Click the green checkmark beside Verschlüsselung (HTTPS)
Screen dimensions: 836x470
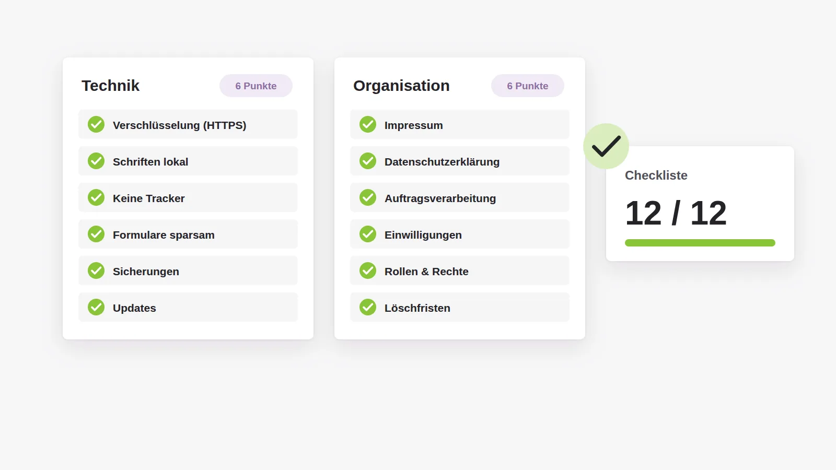(x=96, y=124)
